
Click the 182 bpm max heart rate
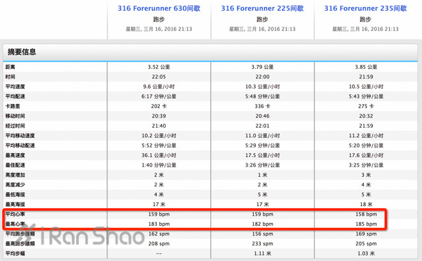262,224
